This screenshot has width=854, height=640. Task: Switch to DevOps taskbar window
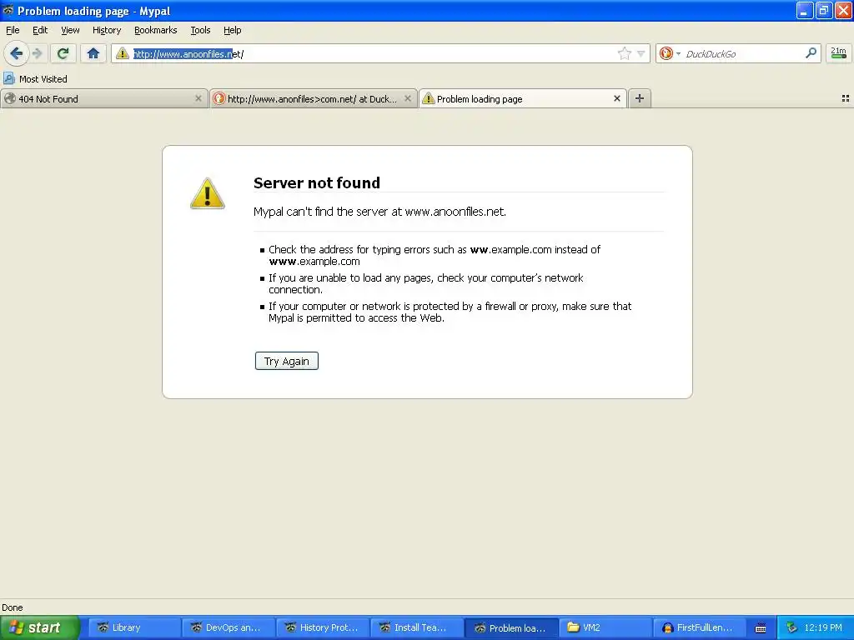point(229,627)
